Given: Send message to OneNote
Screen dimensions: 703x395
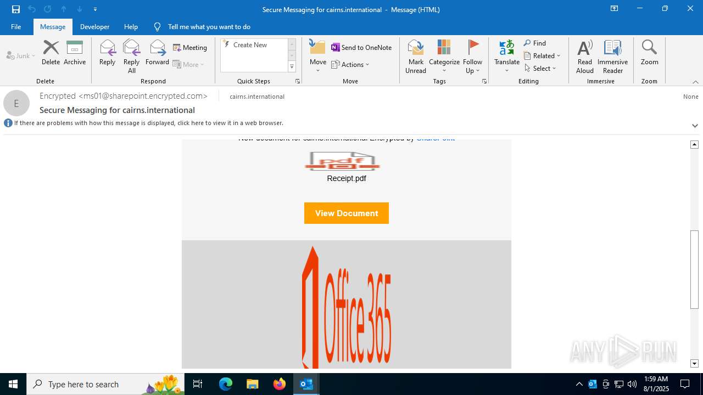Looking at the screenshot, I should (x=361, y=48).
